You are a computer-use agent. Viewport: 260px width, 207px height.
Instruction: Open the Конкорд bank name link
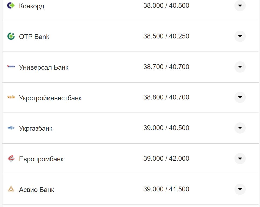pos(32,6)
